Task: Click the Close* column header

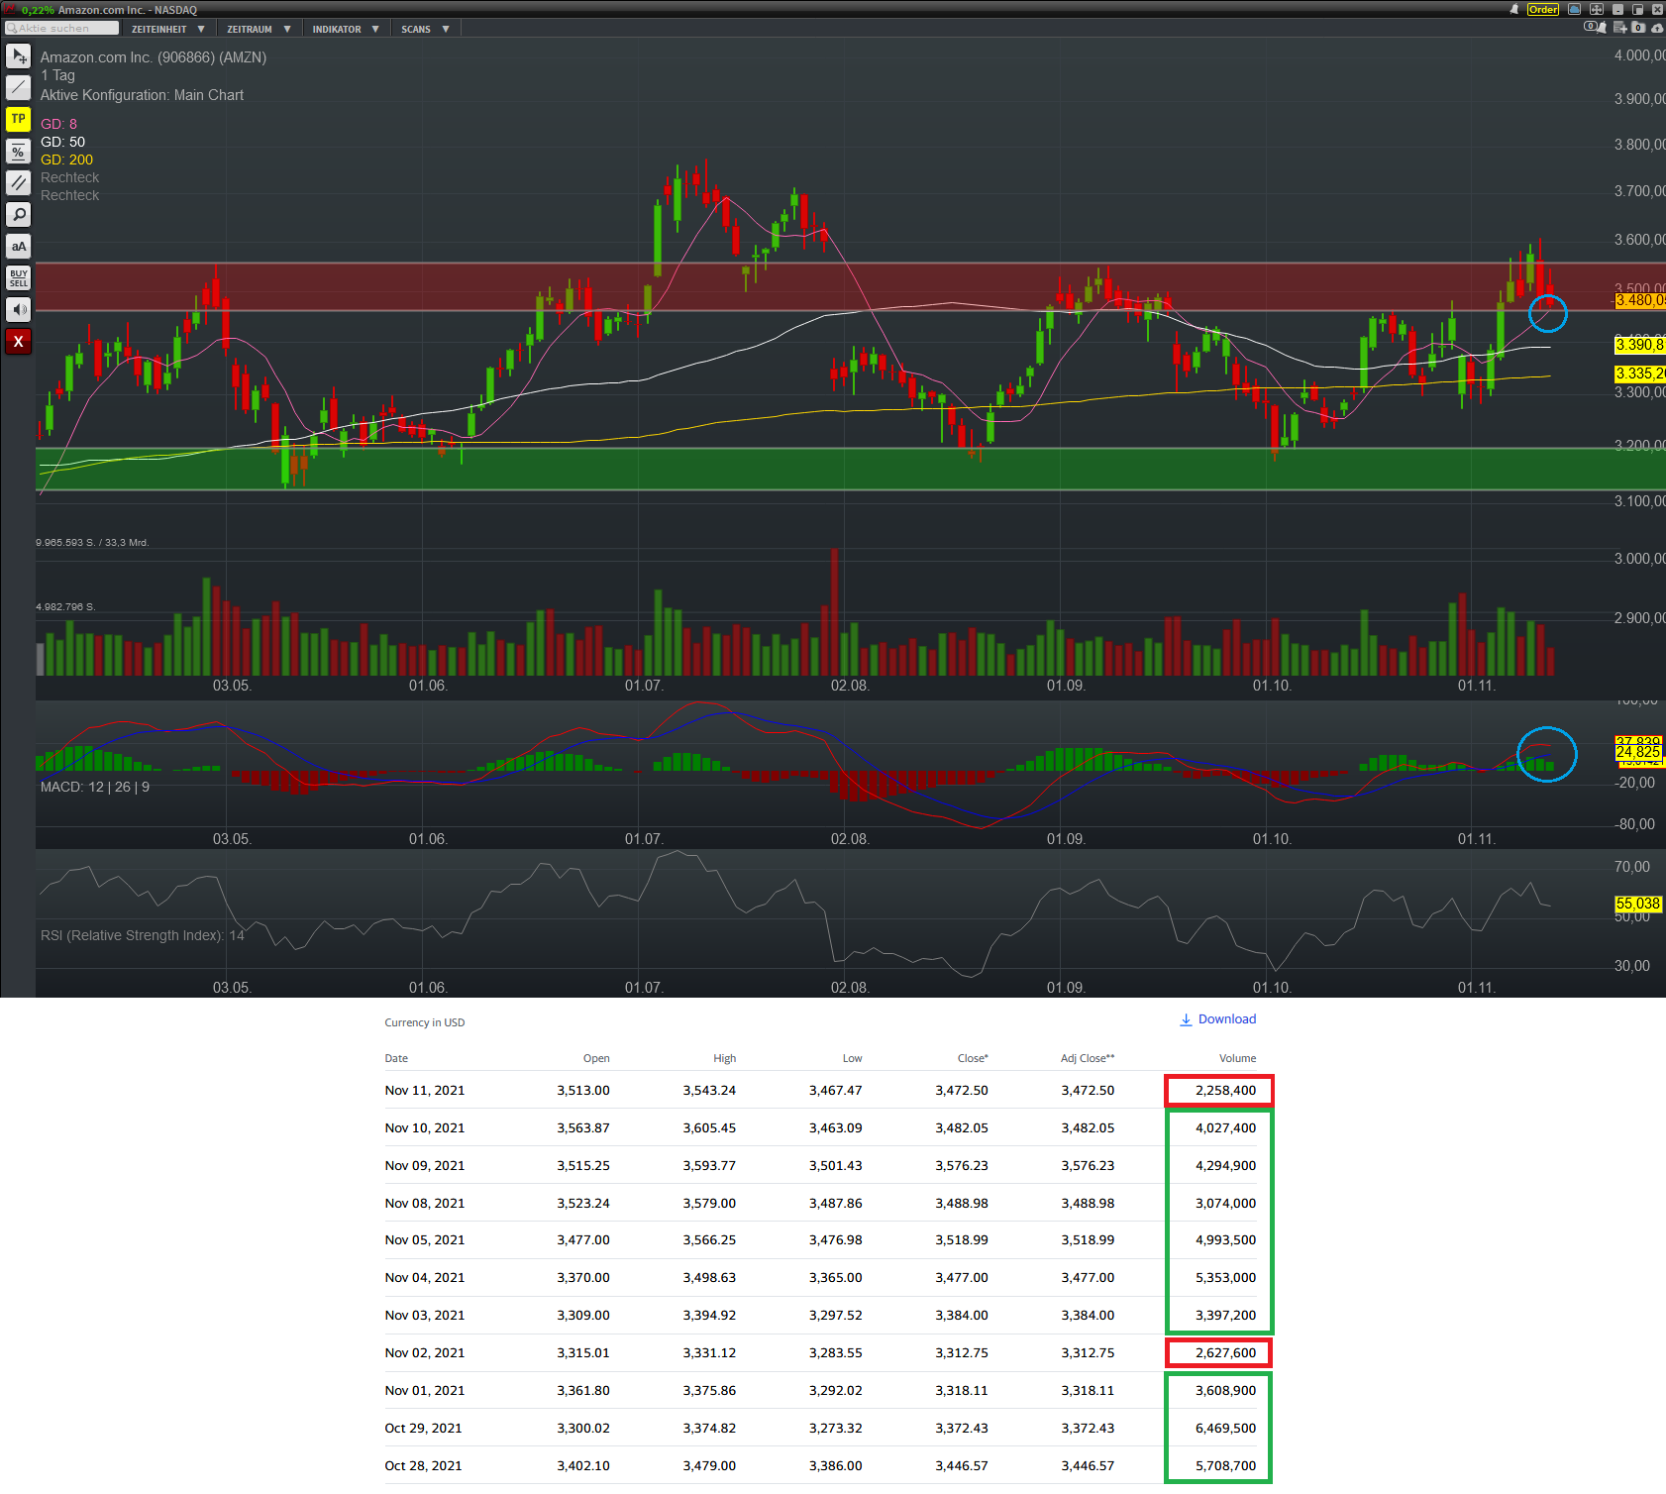Action: [x=973, y=1058]
